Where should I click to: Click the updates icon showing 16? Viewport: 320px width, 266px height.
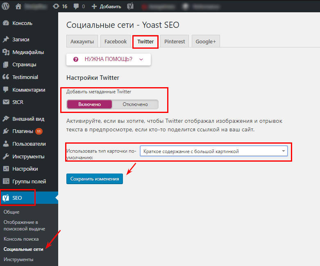pos(56,6)
